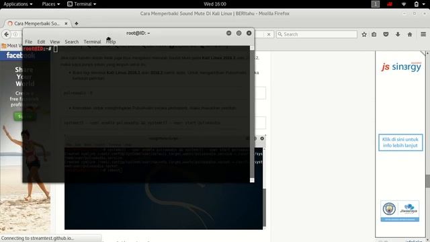Open View menu in terminal window

55,42
